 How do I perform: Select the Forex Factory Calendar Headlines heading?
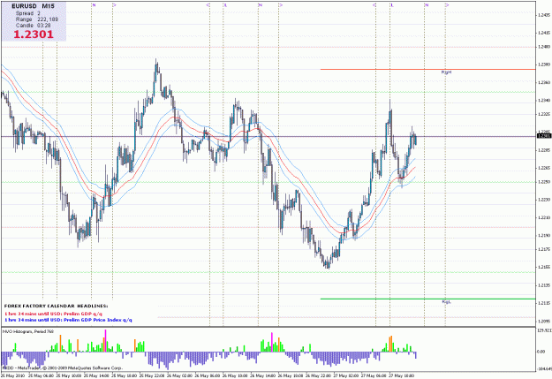tap(56, 306)
